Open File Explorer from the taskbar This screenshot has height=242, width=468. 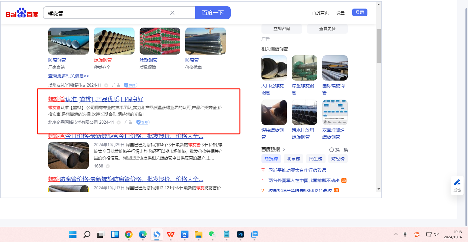(199, 234)
